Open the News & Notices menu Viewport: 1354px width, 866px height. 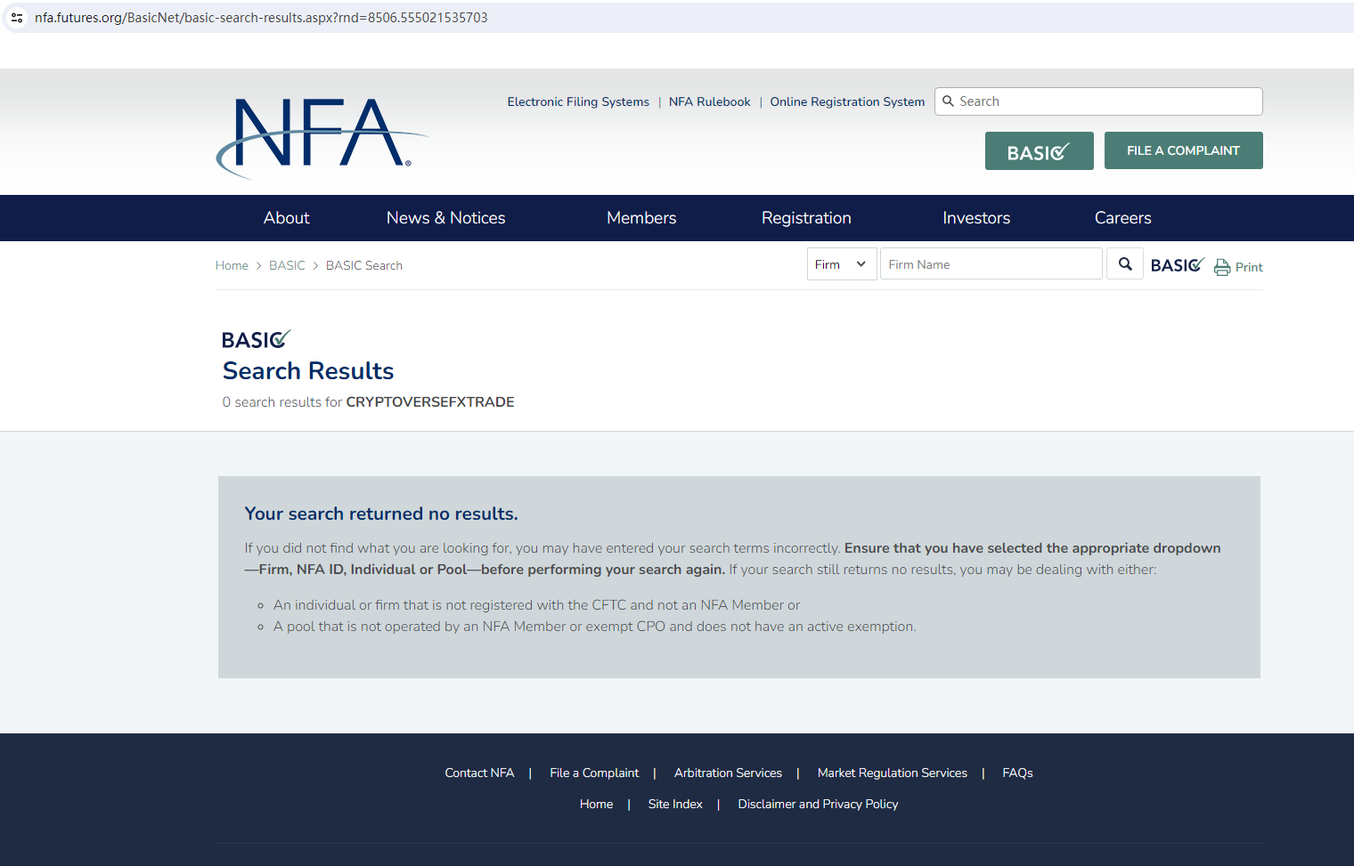click(445, 218)
